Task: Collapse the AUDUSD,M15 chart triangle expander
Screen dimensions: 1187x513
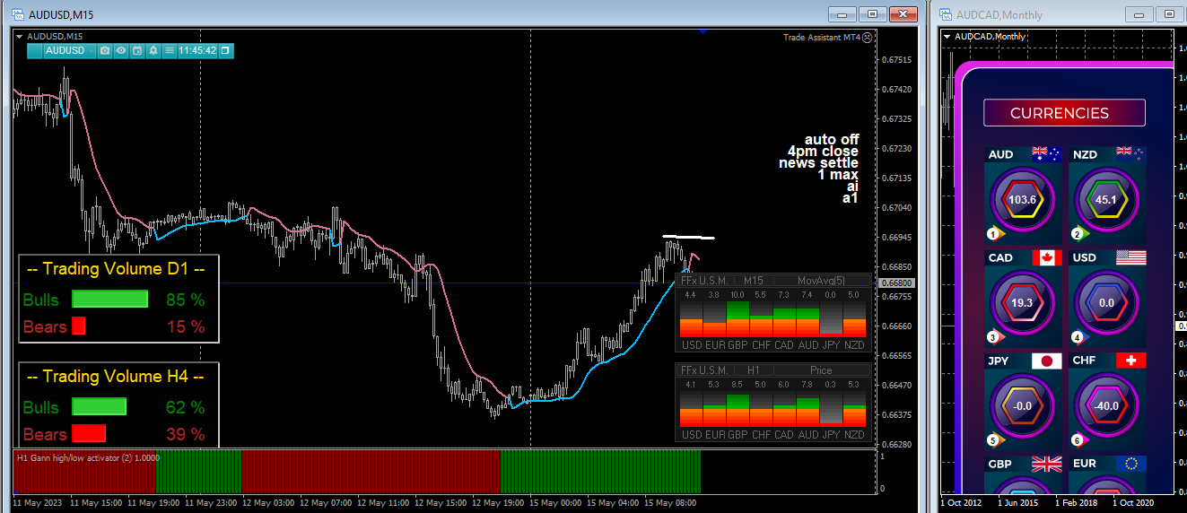Action: [x=21, y=36]
